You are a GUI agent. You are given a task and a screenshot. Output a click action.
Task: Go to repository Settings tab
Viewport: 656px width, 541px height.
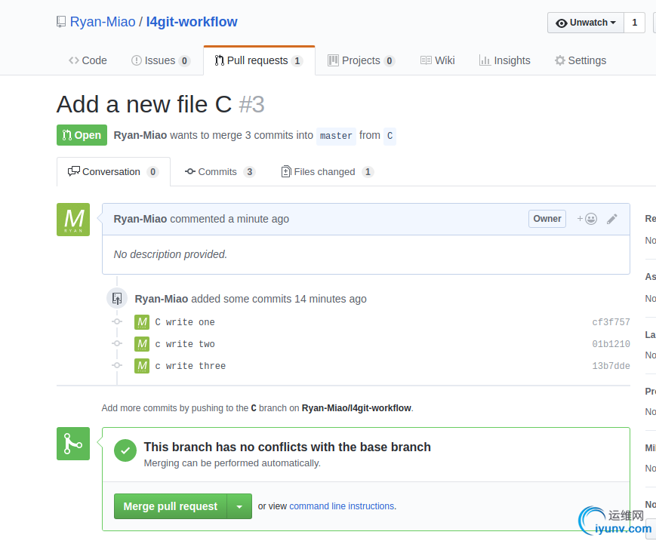[x=580, y=60]
